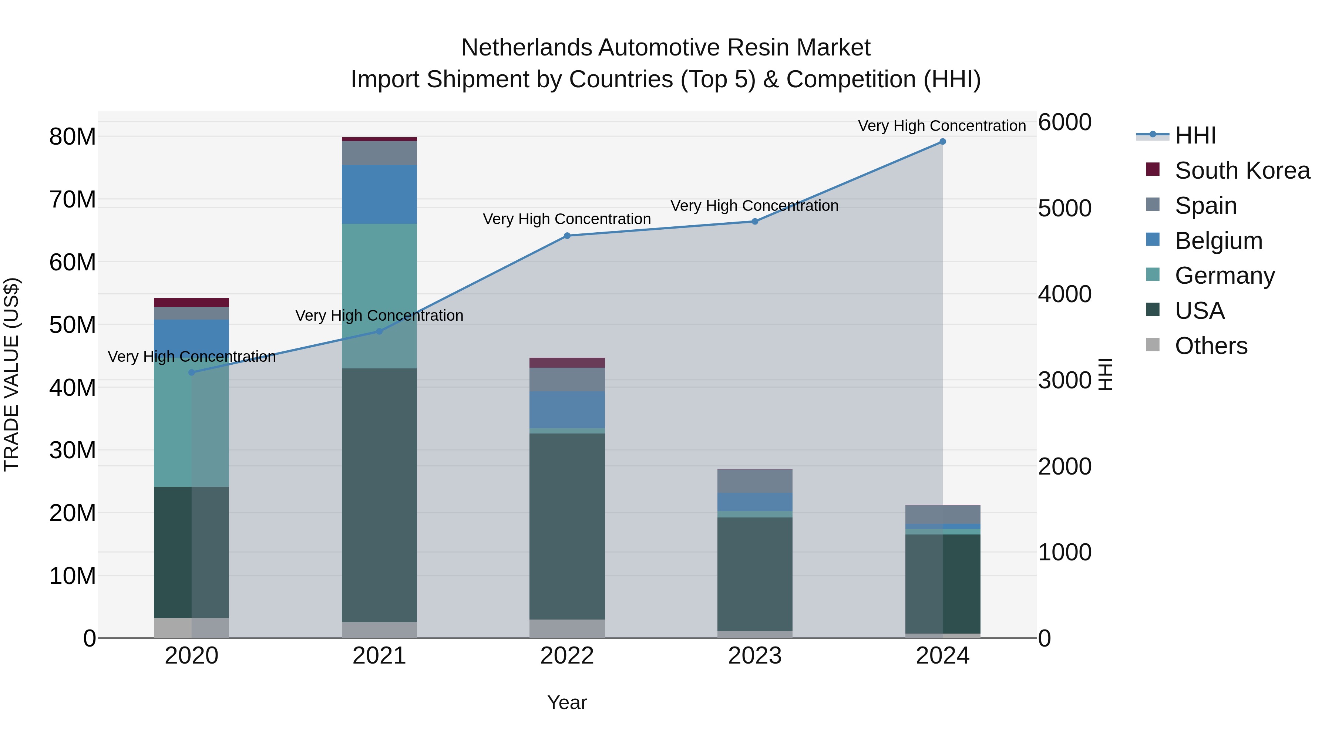Click the 80M trade value tick label
The width and height of the screenshot is (1332, 749).
(73, 137)
